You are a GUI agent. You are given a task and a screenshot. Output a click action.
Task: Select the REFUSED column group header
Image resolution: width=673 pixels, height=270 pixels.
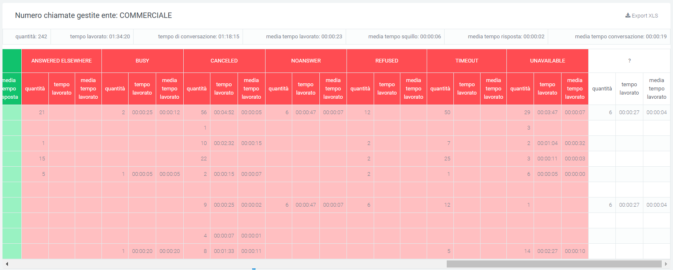click(x=387, y=61)
